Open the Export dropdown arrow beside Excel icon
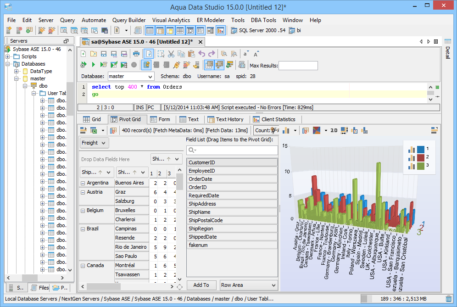The width and height of the screenshot is (457, 307). (x=103, y=131)
